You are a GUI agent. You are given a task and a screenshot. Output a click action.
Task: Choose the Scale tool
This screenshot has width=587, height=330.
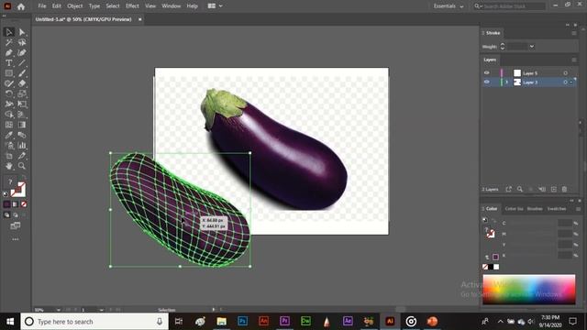point(22,93)
